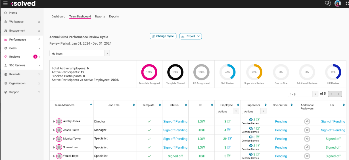The image size is (349, 160).
Task: Toggle visibility eye for Jason Smith's supervisor review
Action: 251,128
